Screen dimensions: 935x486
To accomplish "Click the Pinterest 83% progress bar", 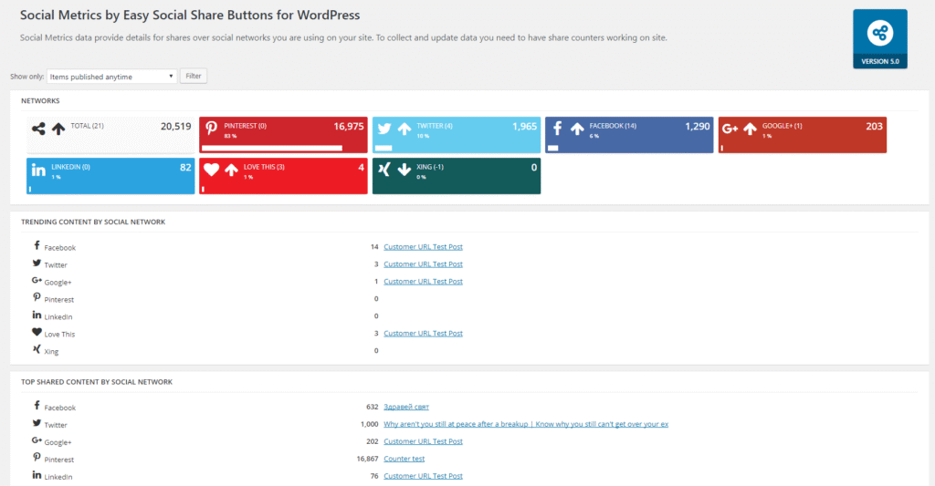I will [272, 148].
